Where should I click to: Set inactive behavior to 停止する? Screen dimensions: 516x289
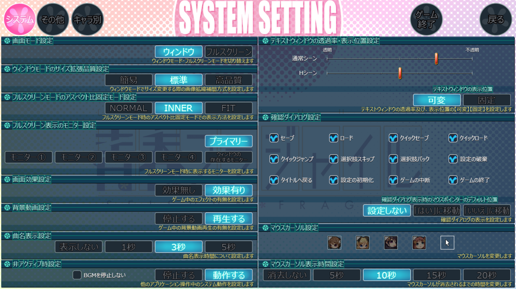click(179, 275)
